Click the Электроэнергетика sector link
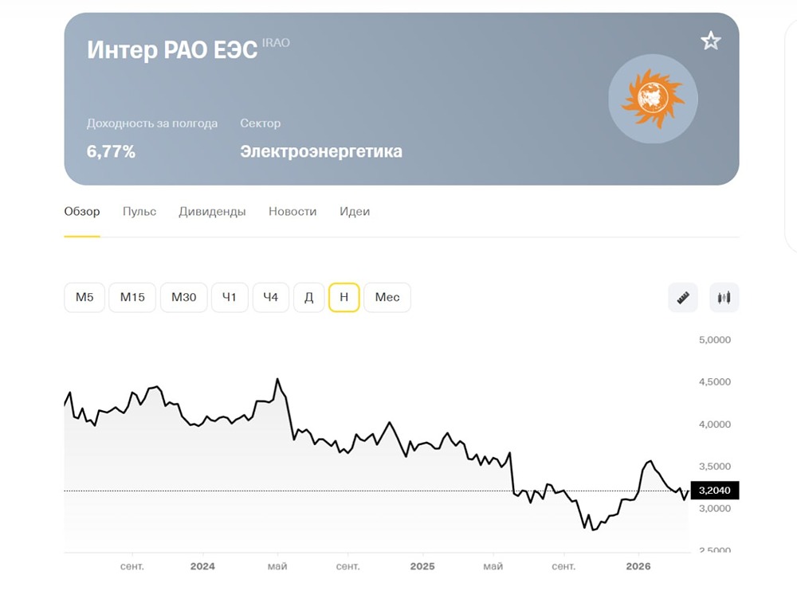Image resolution: width=797 pixels, height=610 pixels. tap(320, 151)
